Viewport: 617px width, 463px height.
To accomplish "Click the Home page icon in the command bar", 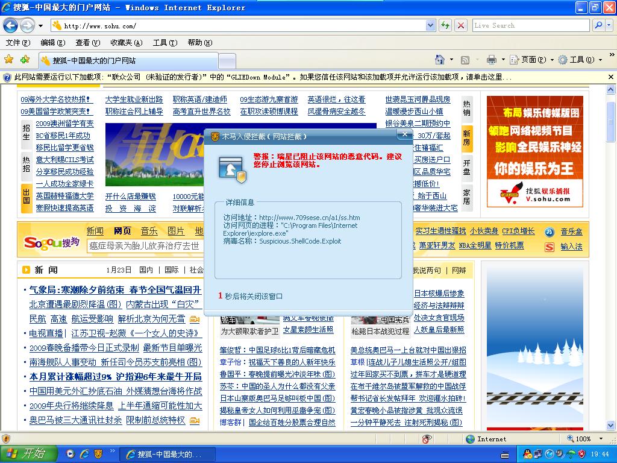I will 439,60.
